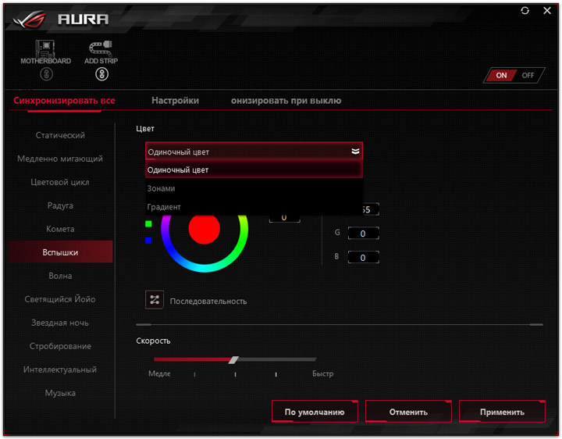
Task: Click the ROG AURA logo
Action: 61,19
